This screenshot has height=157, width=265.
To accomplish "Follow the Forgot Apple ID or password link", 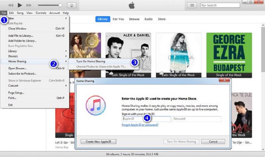I will coord(140,125).
